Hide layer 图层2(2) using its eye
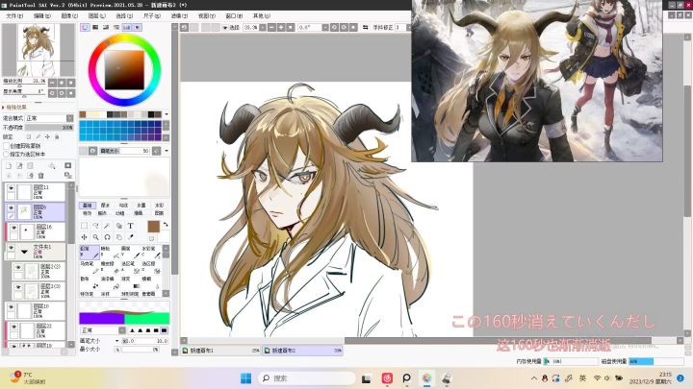Image resolution: width=693 pixels, height=389 pixels. [18, 267]
